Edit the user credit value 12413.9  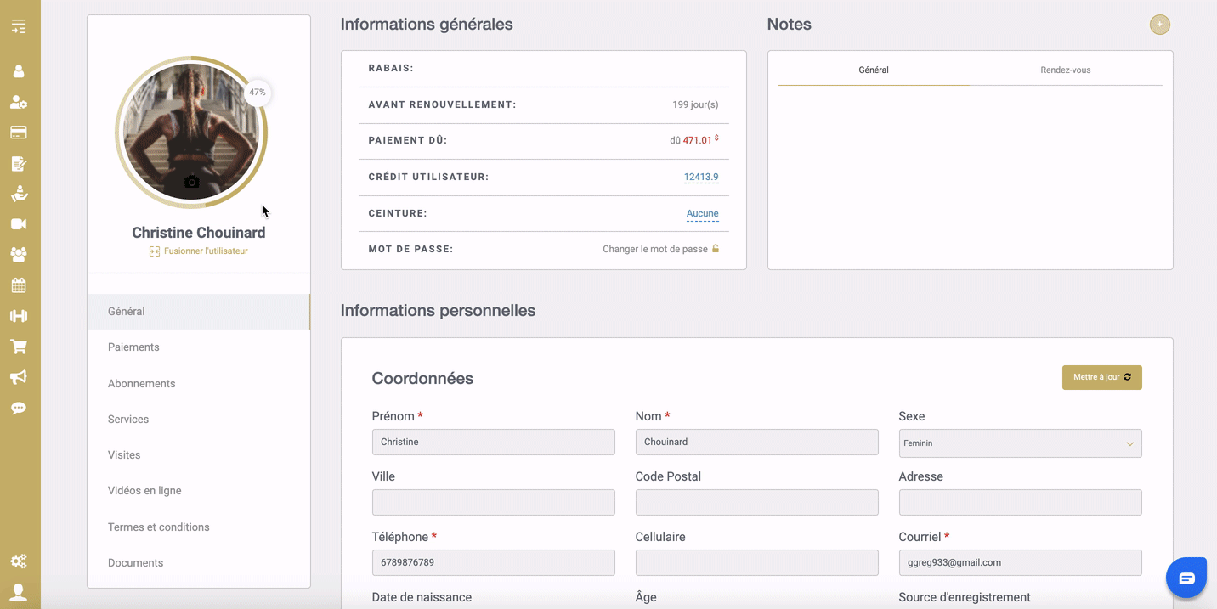tap(700, 178)
